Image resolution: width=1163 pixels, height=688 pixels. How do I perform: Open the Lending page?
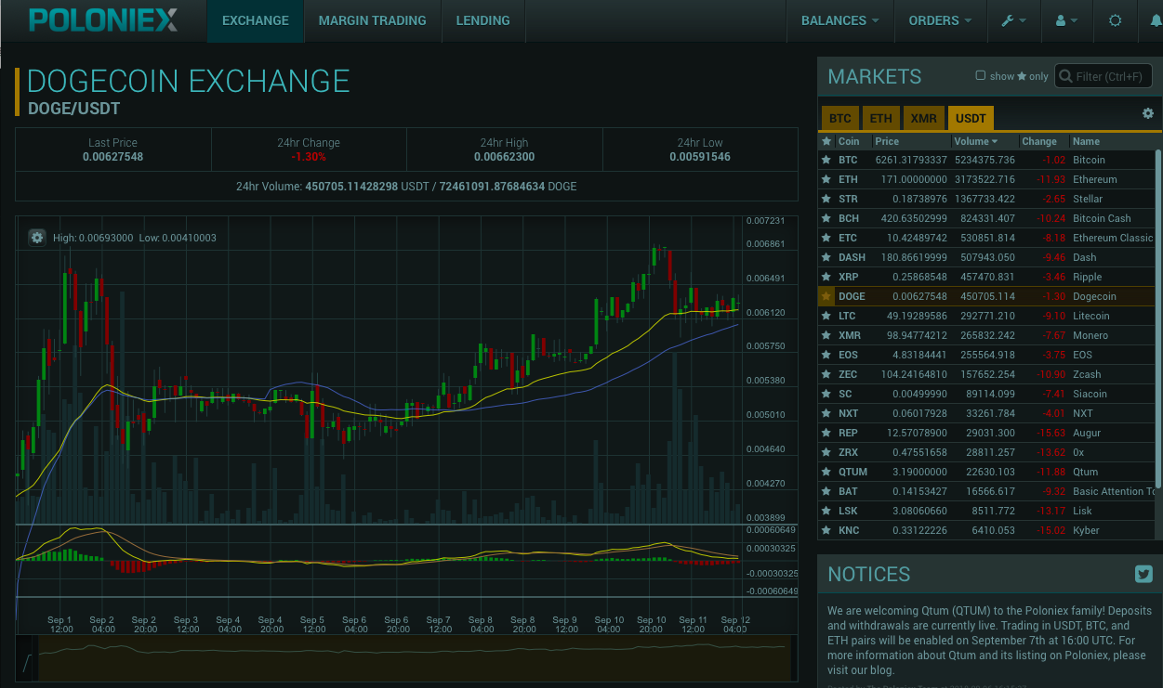[482, 20]
